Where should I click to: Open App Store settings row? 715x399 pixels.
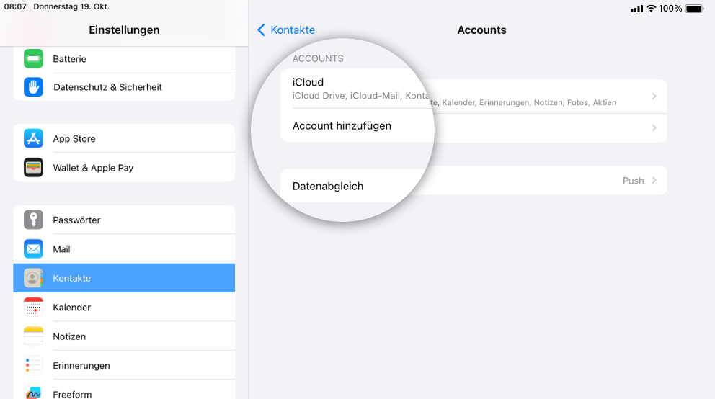tap(124, 138)
